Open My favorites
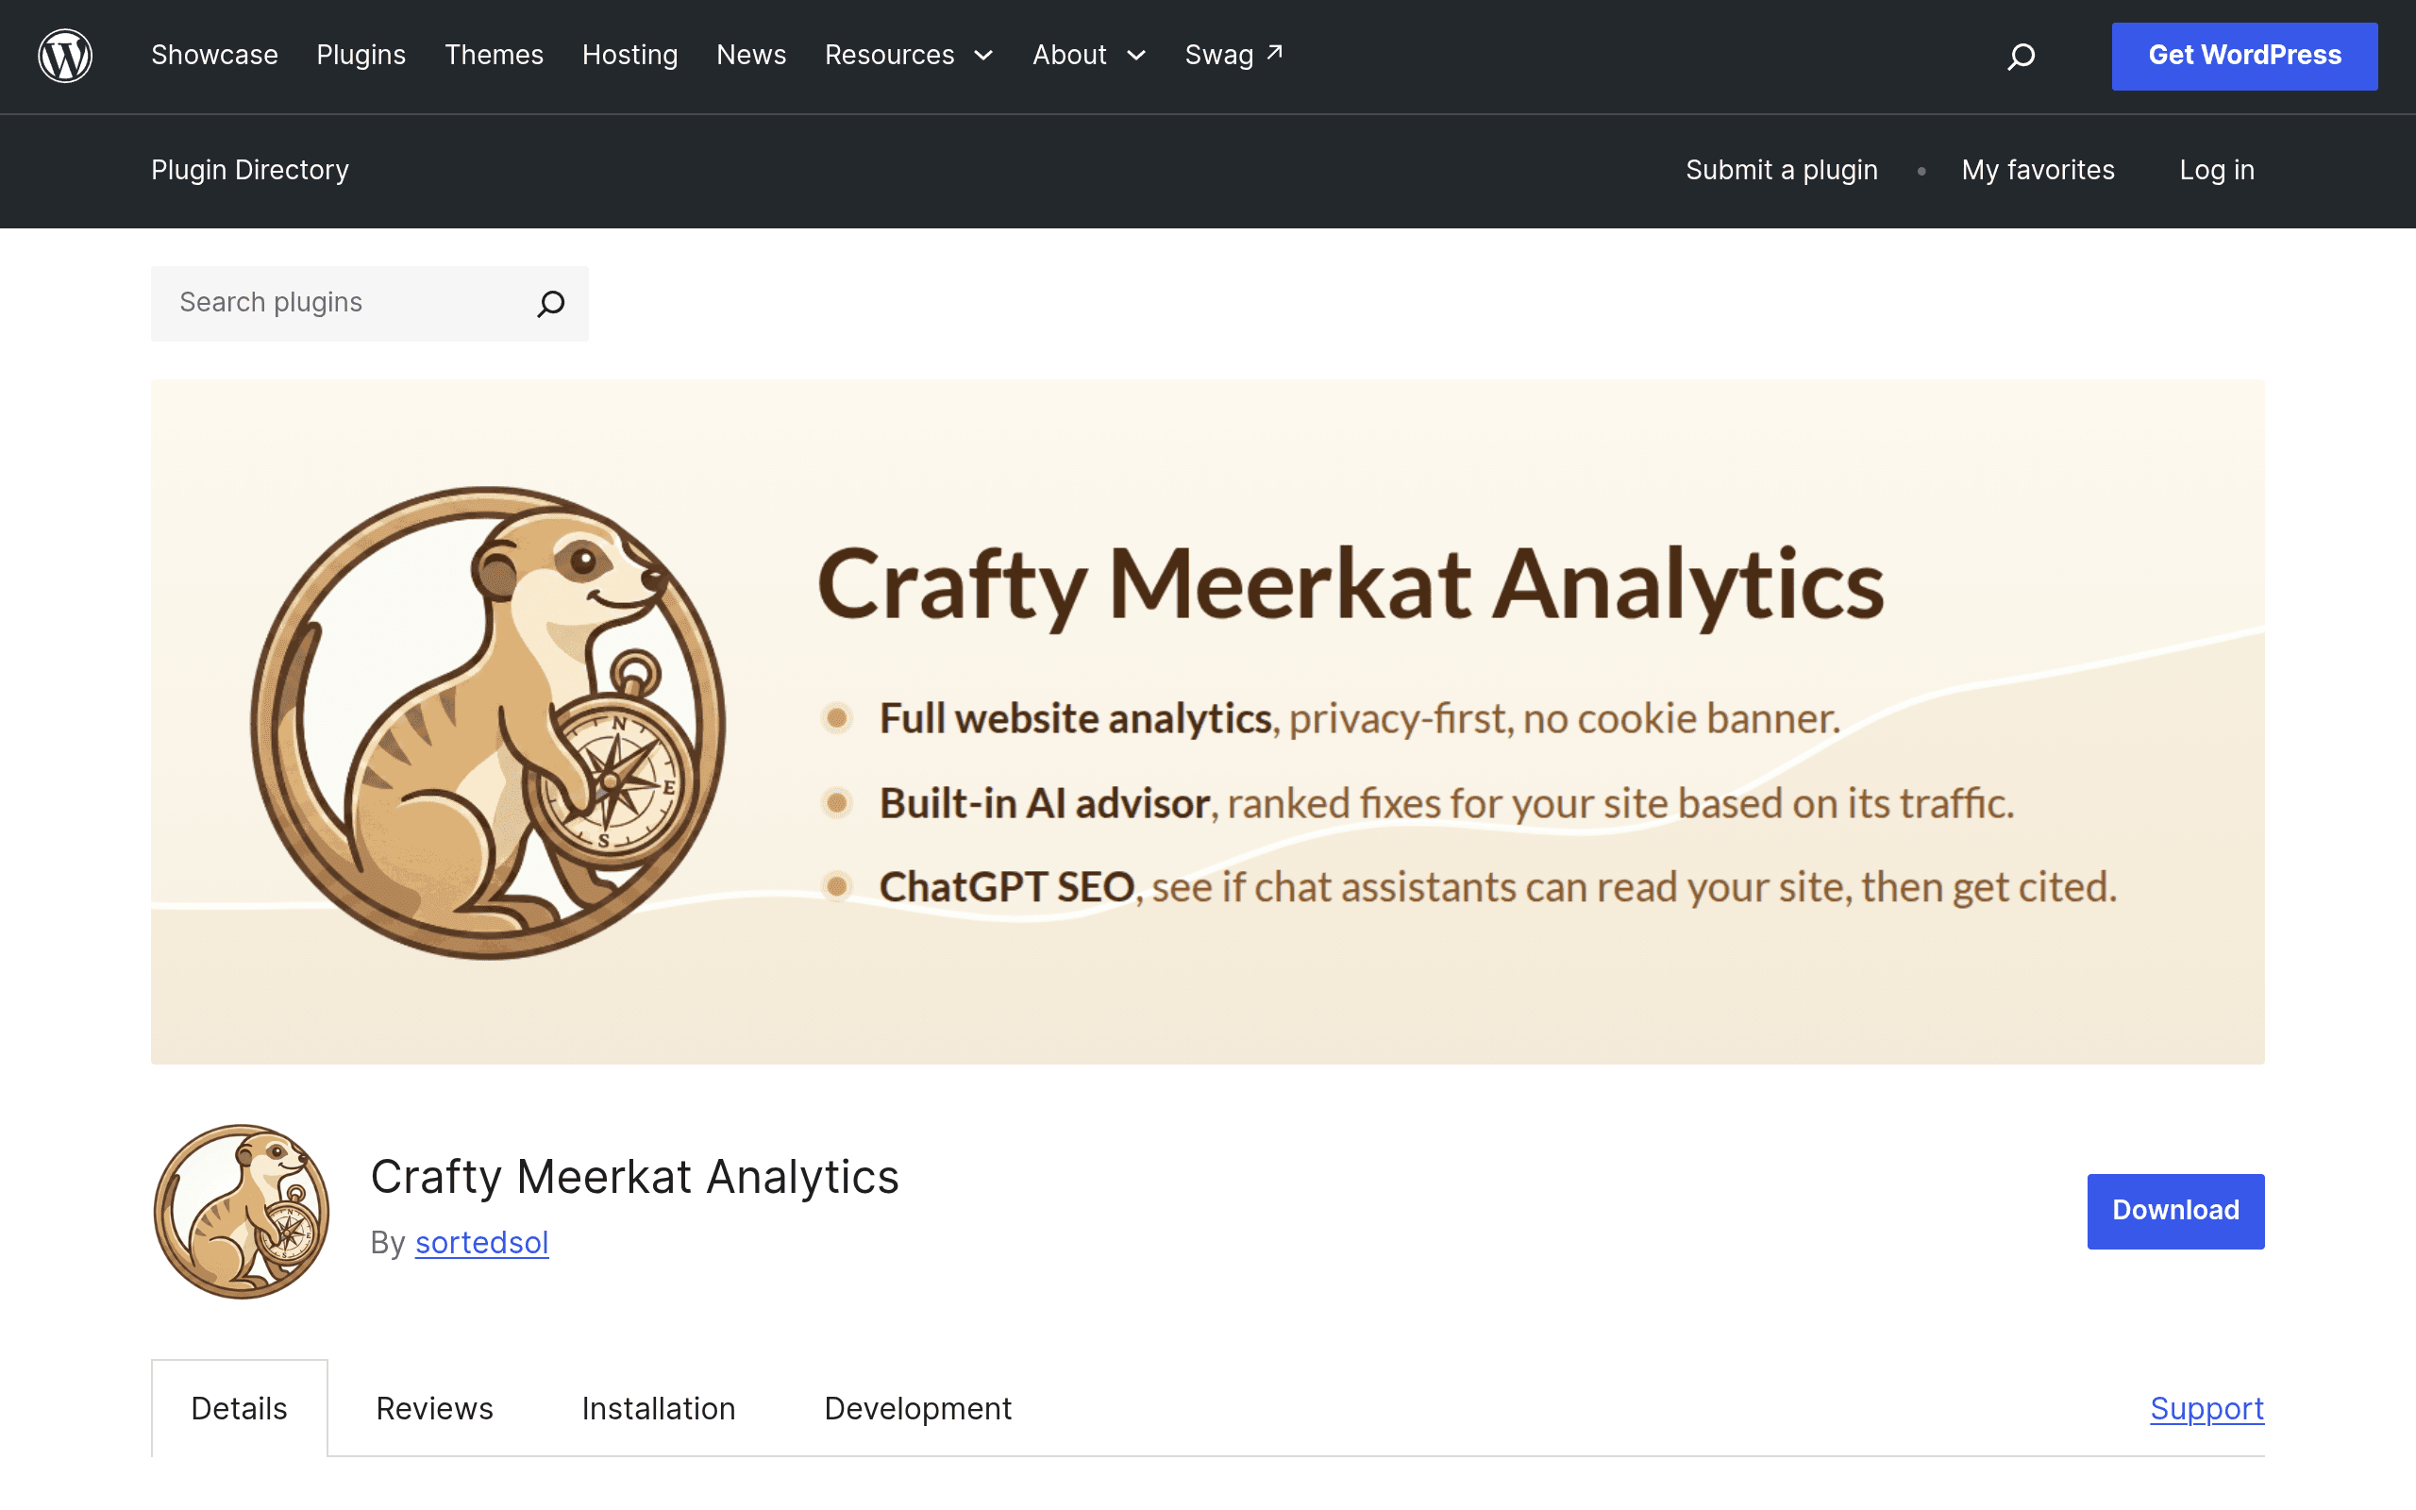The image size is (2416, 1510). tap(2038, 170)
